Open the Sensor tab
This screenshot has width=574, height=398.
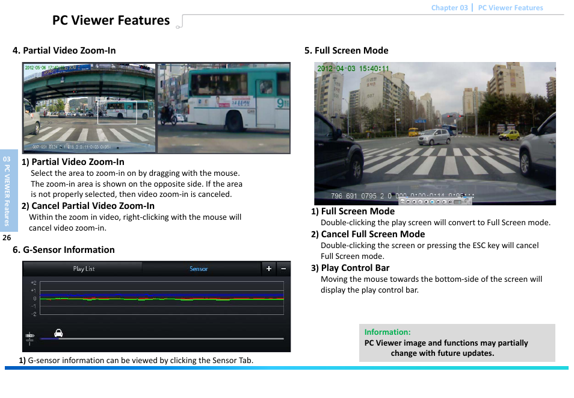pos(199,269)
